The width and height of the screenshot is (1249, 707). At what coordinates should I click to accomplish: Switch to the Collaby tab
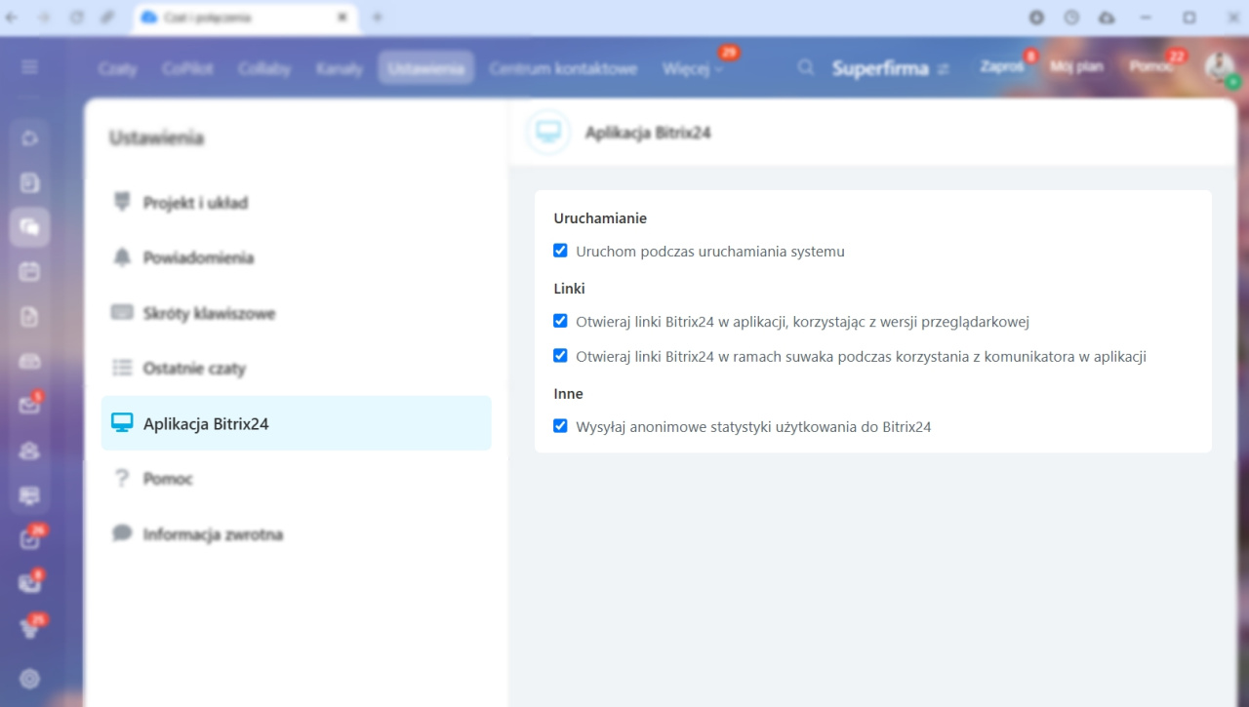click(x=263, y=68)
